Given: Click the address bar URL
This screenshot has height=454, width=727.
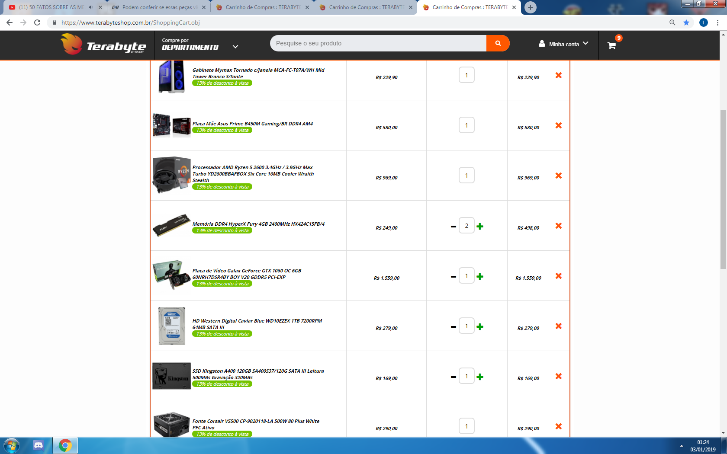Looking at the screenshot, I should [131, 22].
